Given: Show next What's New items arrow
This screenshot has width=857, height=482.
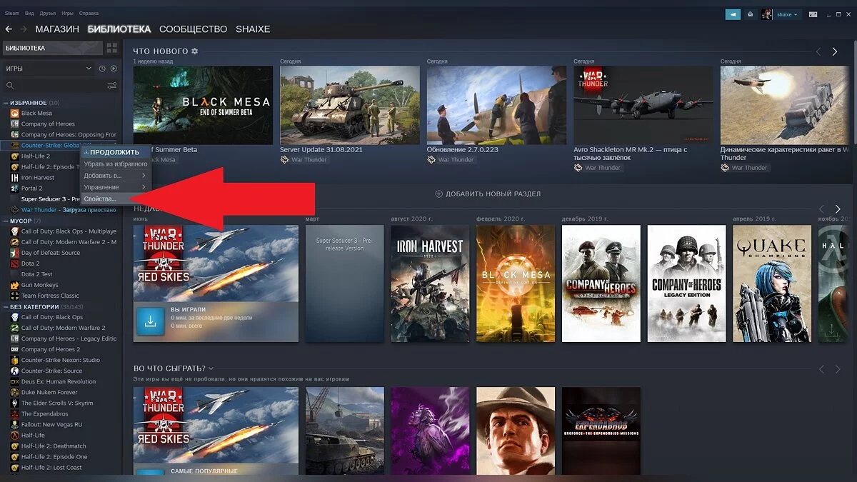Looking at the screenshot, I should pyautogui.click(x=835, y=51).
